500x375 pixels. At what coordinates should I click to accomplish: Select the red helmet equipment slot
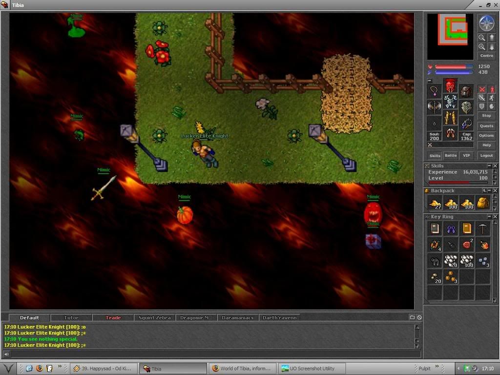click(x=450, y=85)
